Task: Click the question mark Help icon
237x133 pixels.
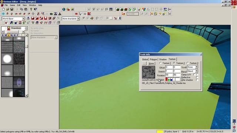Action: tap(31, 9)
